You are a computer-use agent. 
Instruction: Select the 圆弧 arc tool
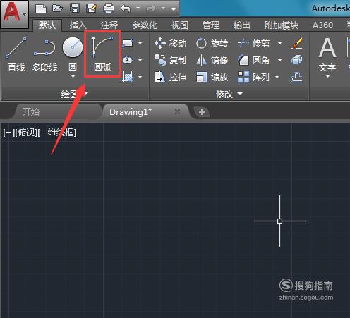click(x=102, y=54)
